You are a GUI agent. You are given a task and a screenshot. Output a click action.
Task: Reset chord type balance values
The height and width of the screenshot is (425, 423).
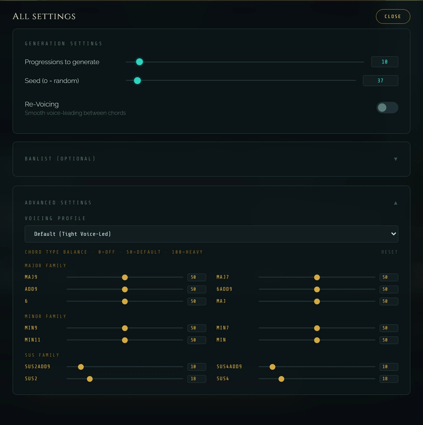click(389, 252)
